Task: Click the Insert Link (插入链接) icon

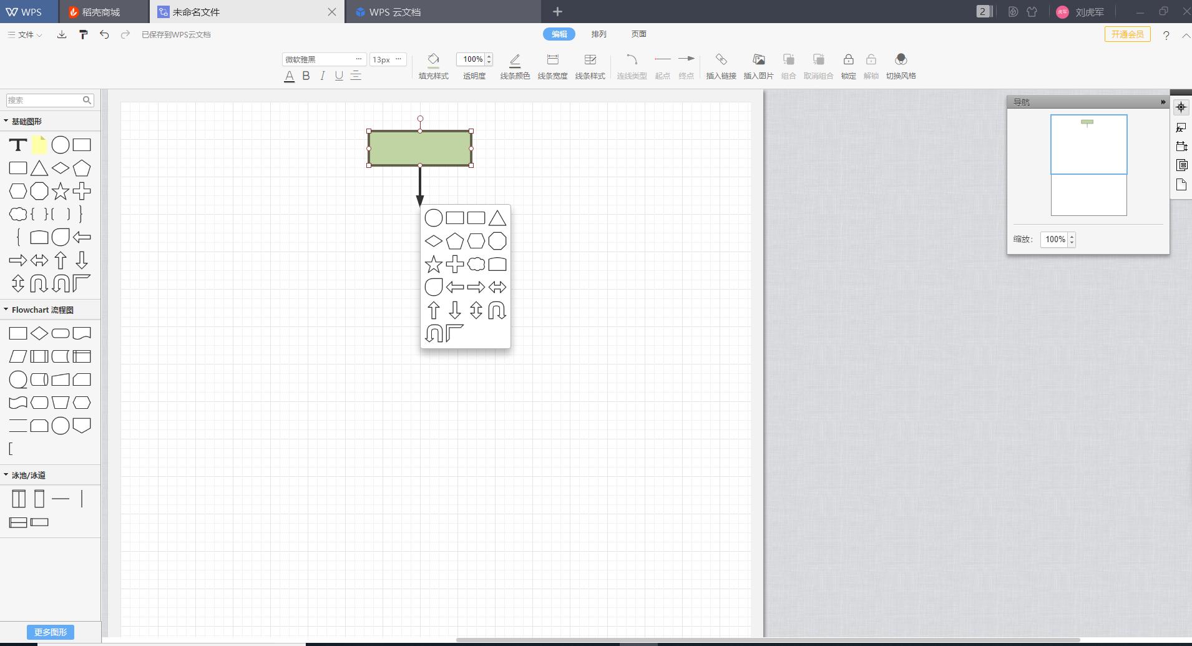Action: (x=721, y=60)
